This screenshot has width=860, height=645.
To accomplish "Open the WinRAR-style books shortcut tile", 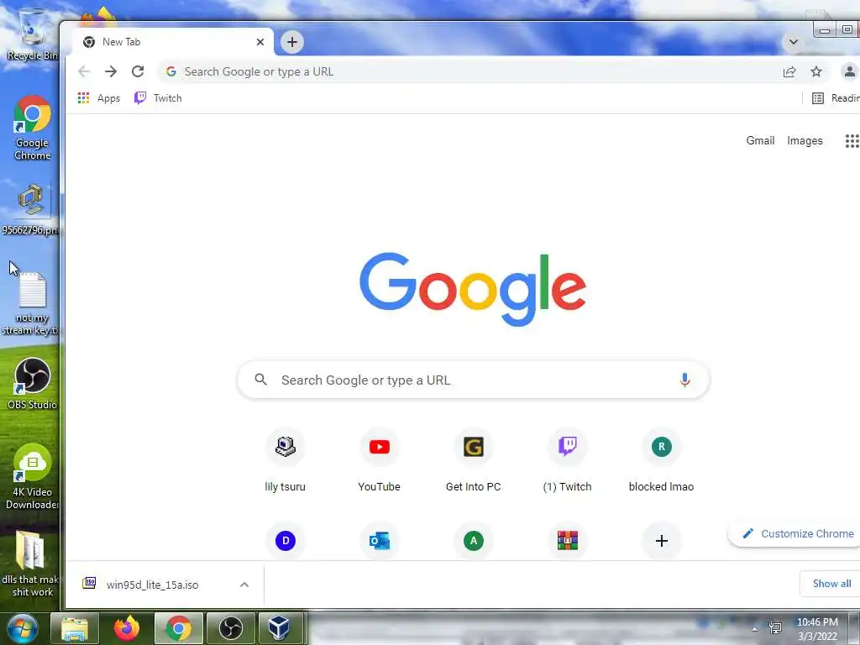I will tap(567, 541).
